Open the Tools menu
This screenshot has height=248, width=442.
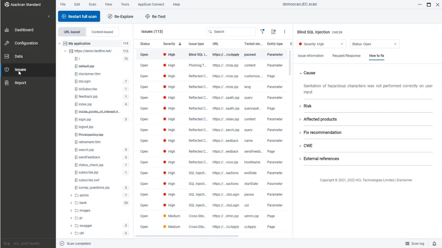pos(125,4)
